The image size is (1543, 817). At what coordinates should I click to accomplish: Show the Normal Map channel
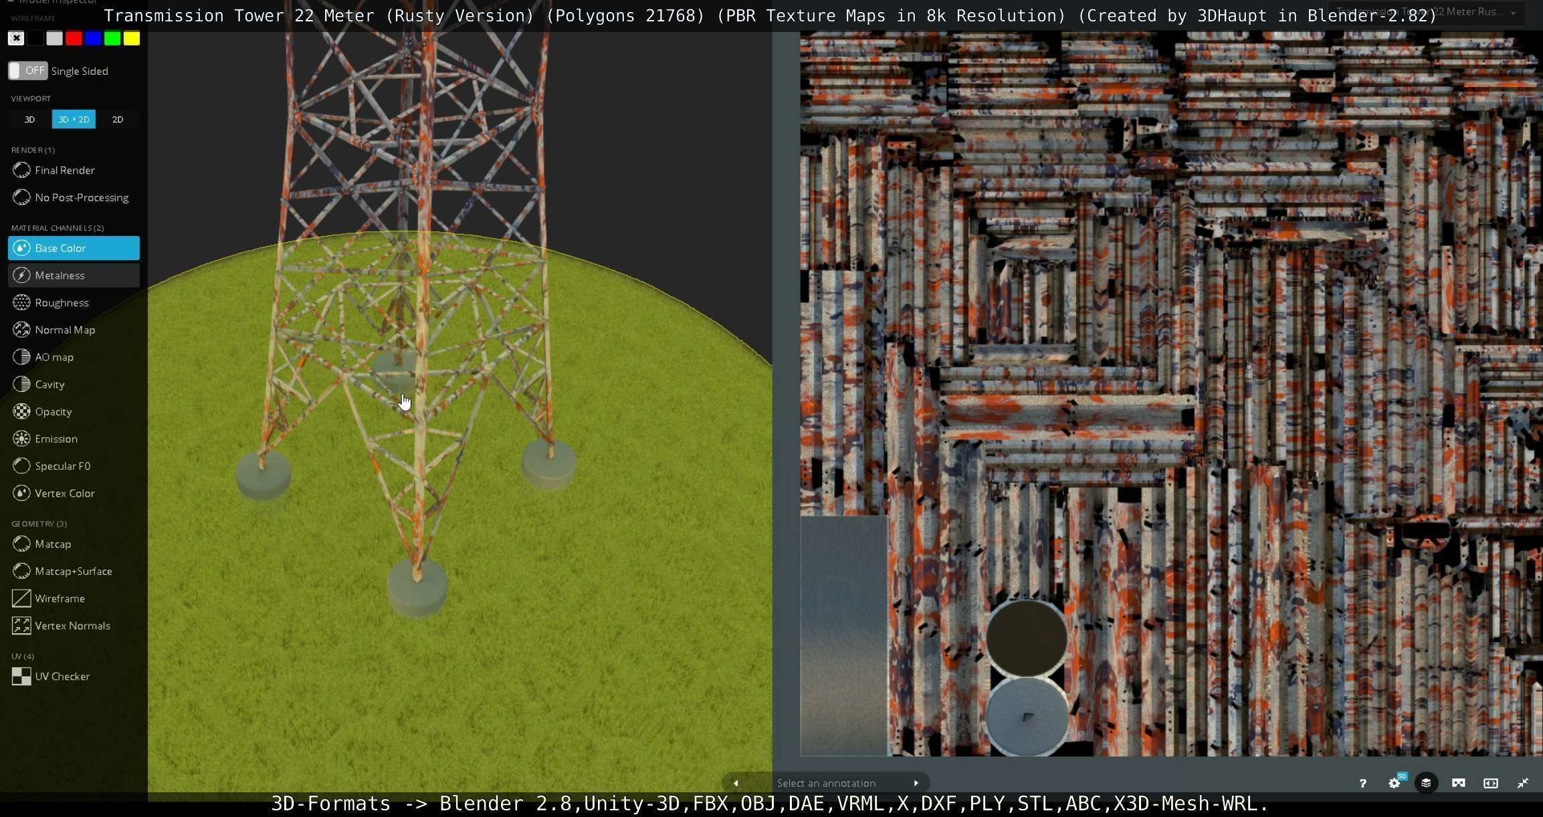tap(74, 330)
